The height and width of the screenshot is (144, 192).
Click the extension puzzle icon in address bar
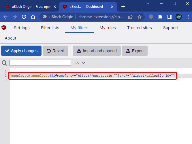coord(45,17)
